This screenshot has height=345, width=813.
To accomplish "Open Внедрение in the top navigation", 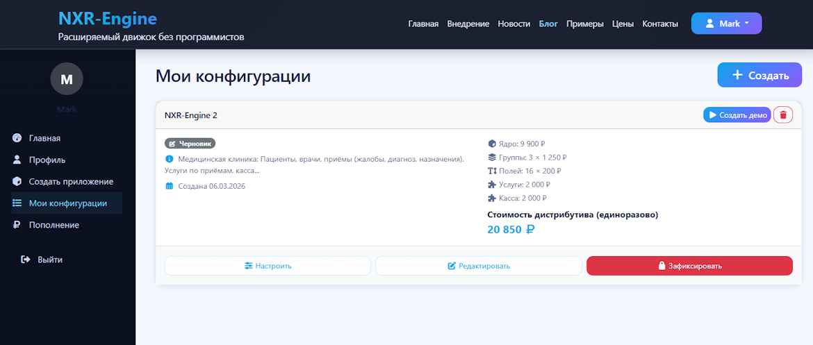I will 468,24.
